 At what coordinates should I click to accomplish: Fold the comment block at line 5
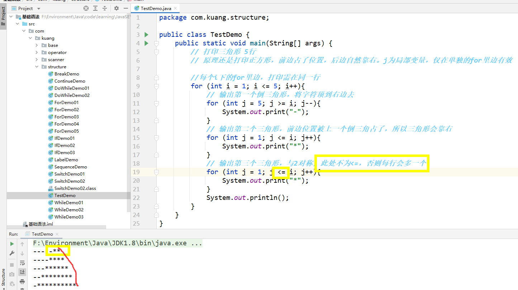point(156,52)
